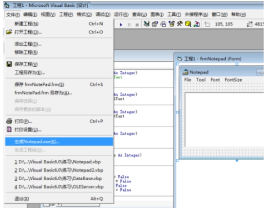Open the 工程(P) menu

coord(66,15)
